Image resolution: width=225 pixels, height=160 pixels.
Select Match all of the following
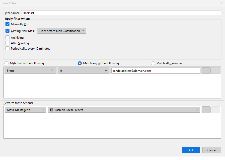[x=6, y=63]
